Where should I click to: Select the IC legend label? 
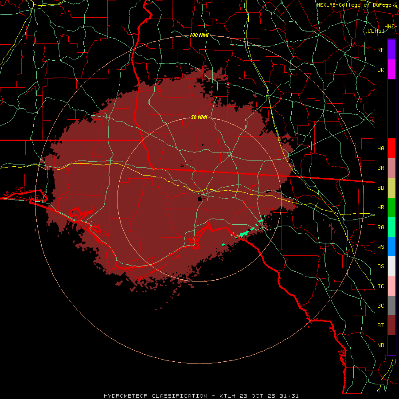pos(381,286)
